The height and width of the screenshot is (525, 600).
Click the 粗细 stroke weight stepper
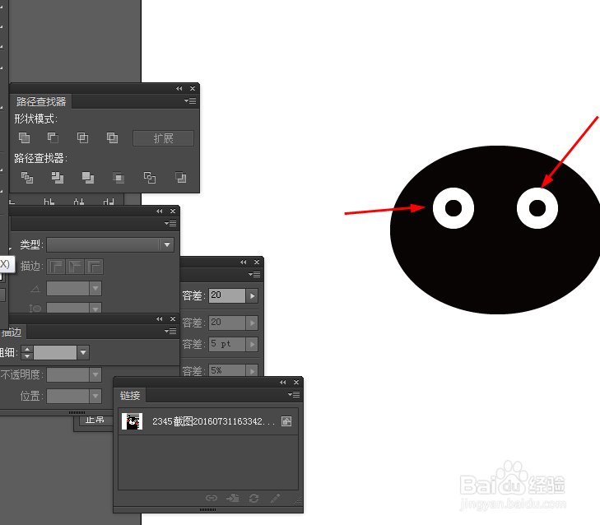pos(27,352)
